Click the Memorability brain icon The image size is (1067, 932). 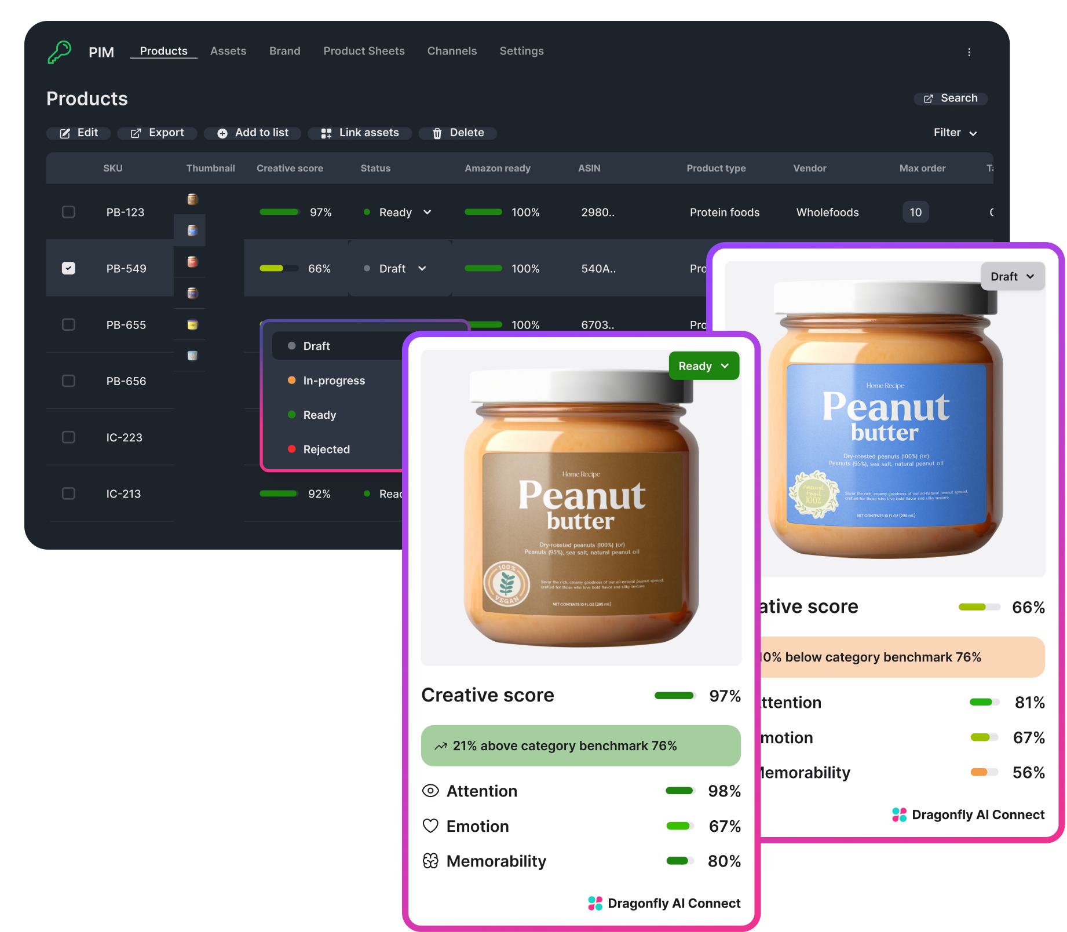point(430,861)
